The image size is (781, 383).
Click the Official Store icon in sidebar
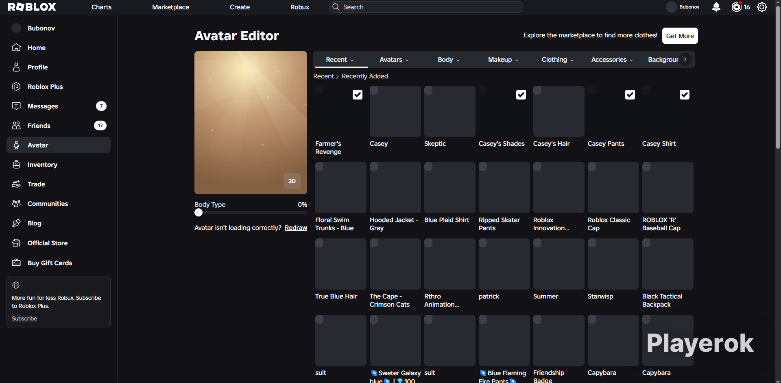click(16, 243)
